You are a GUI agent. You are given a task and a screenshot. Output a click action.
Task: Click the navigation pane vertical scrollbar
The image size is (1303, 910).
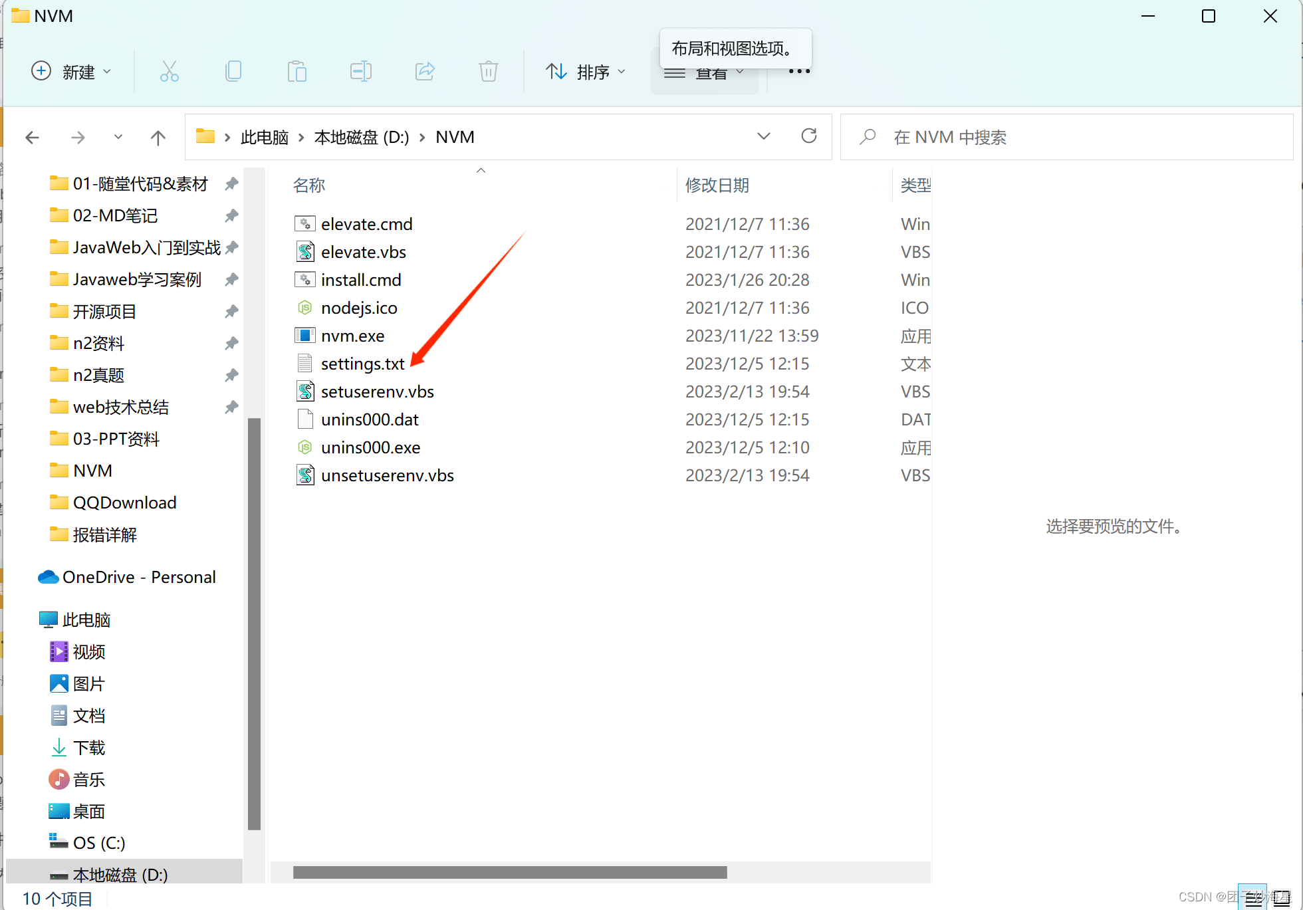click(x=253, y=624)
